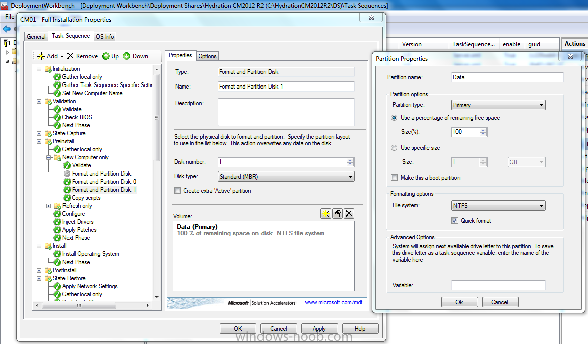Image resolution: width=588 pixels, height=344 pixels.
Task: Increase Disk number with spinner
Action: (350, 160)
